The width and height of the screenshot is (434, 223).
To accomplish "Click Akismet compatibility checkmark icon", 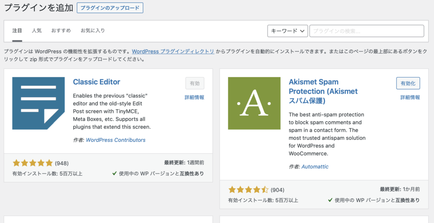I will tap(330, 200).
